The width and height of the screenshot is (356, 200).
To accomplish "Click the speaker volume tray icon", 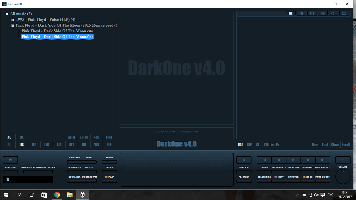I will pyautogui.click(x=316, y=195).
